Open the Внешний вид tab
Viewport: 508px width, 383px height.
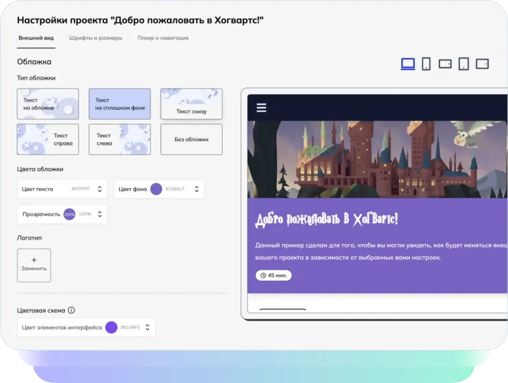pos(36,38)
